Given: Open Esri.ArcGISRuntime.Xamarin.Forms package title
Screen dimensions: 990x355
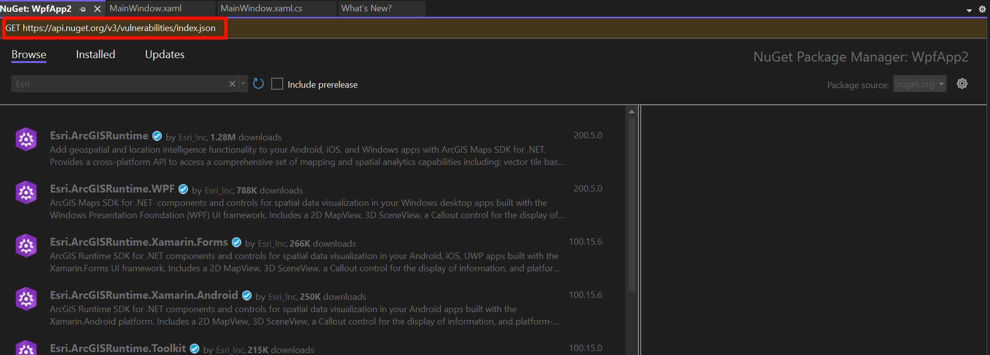Looking at the screenshot, I should pyautogui.click(x=139, y=242).
